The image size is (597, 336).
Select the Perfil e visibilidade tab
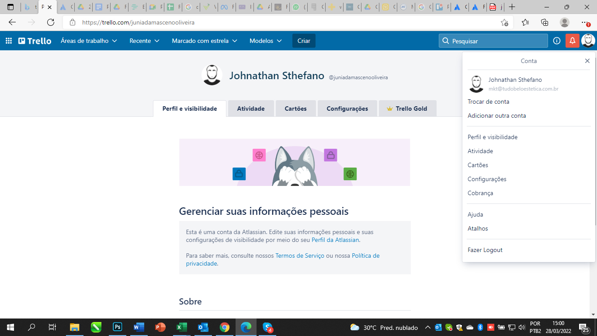(190, 108)
